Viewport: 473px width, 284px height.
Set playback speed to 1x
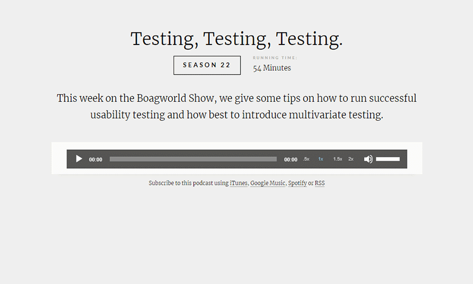[x=321, y=159]
